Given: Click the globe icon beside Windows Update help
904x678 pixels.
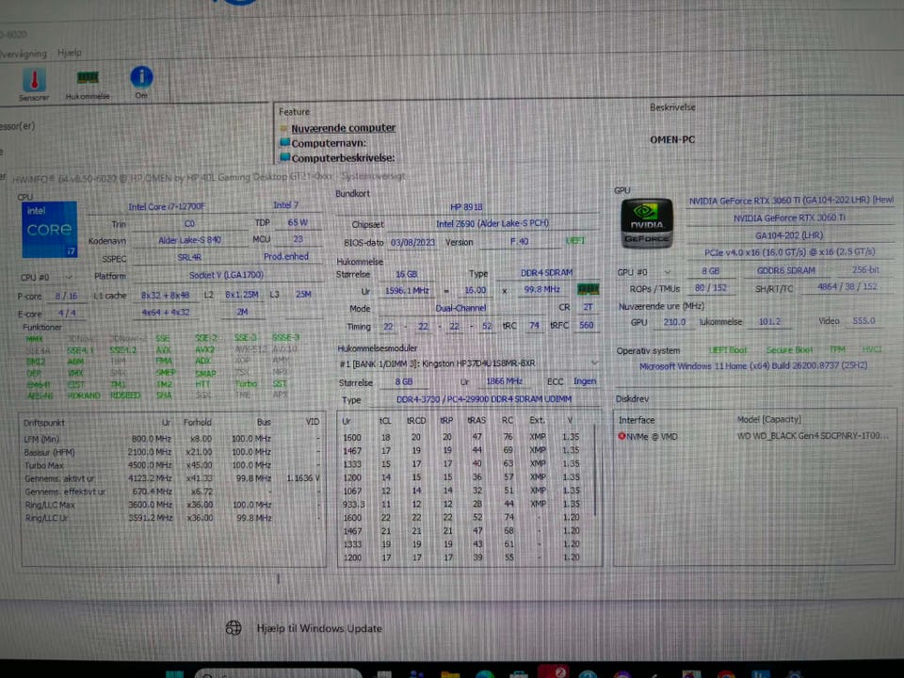Looking at the screenshot, I should (x=234, y=628).
